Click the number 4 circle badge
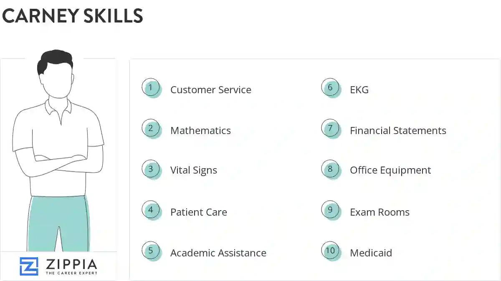501x281 pixels. pyautogui.click(x=151, y=210)
